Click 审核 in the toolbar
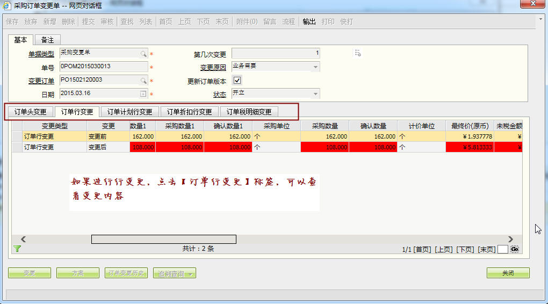 pyautogui.click(x=107, y=21)
